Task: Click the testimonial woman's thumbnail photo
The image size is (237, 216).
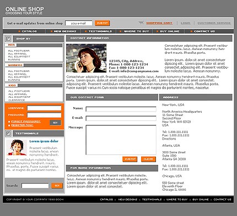Action: pos(17,147)
